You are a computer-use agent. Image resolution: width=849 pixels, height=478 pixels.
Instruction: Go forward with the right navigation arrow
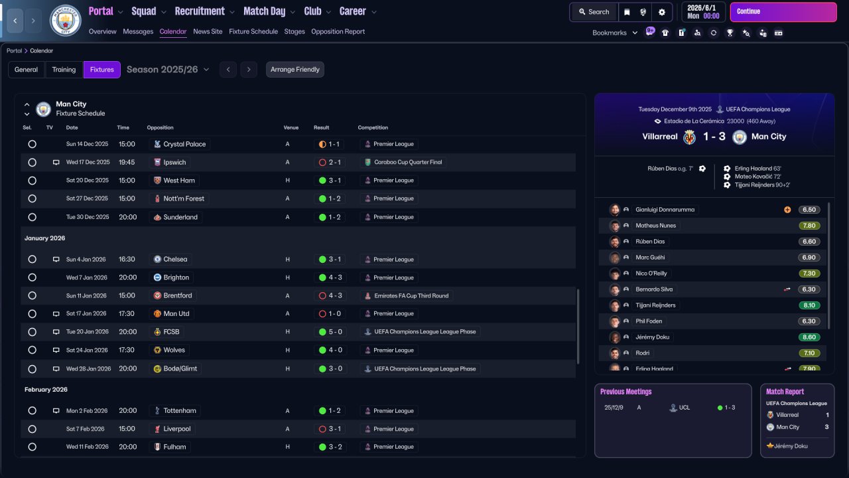[x=33, y=21]
